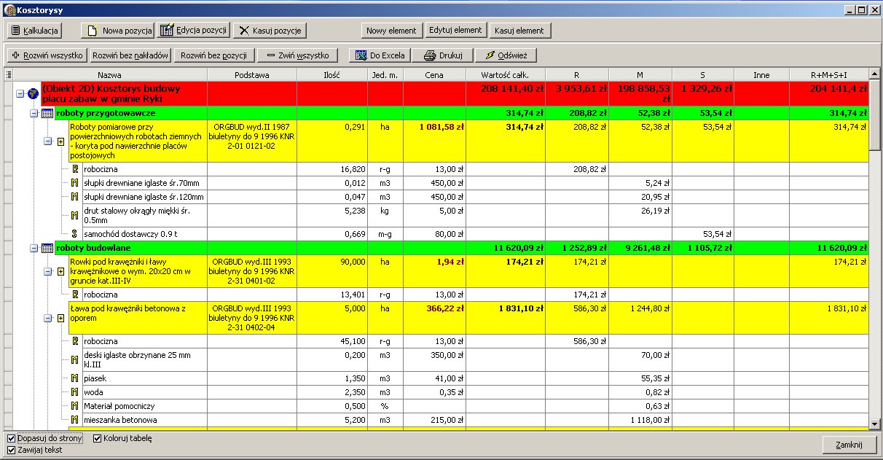
Task: Click the M icon for drut stalowy okrągły
Action: (x=75, y=216)
